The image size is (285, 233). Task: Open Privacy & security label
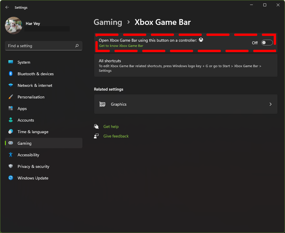tap(34, 166)
